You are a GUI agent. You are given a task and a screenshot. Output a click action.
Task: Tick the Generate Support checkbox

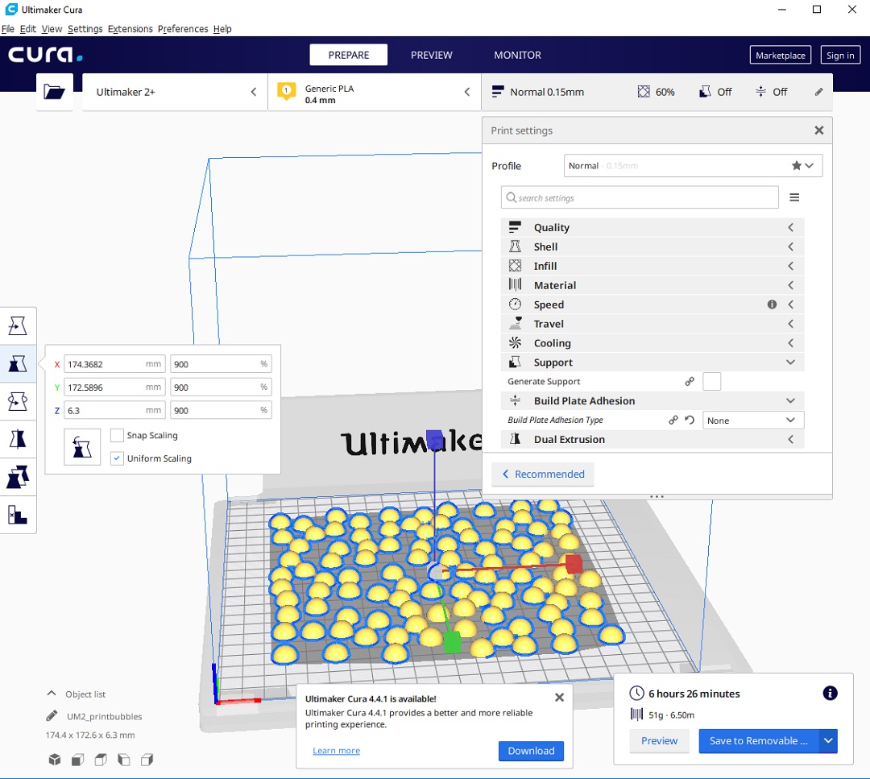(x=712, y=382)
